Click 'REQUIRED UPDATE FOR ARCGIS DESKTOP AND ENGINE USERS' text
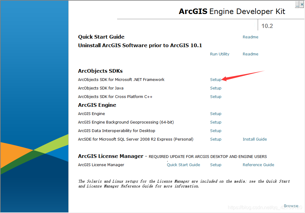 [208, 156]
